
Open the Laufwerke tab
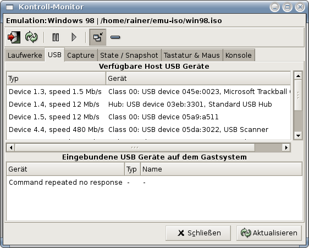click(25, 55)
